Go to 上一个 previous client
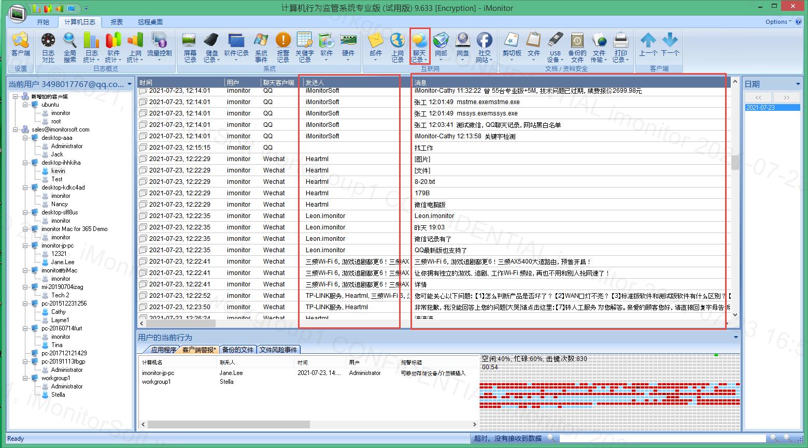808x448 pixels. (648, 44)
